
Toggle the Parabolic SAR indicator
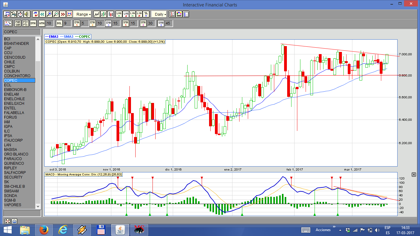tap(18, 23)
